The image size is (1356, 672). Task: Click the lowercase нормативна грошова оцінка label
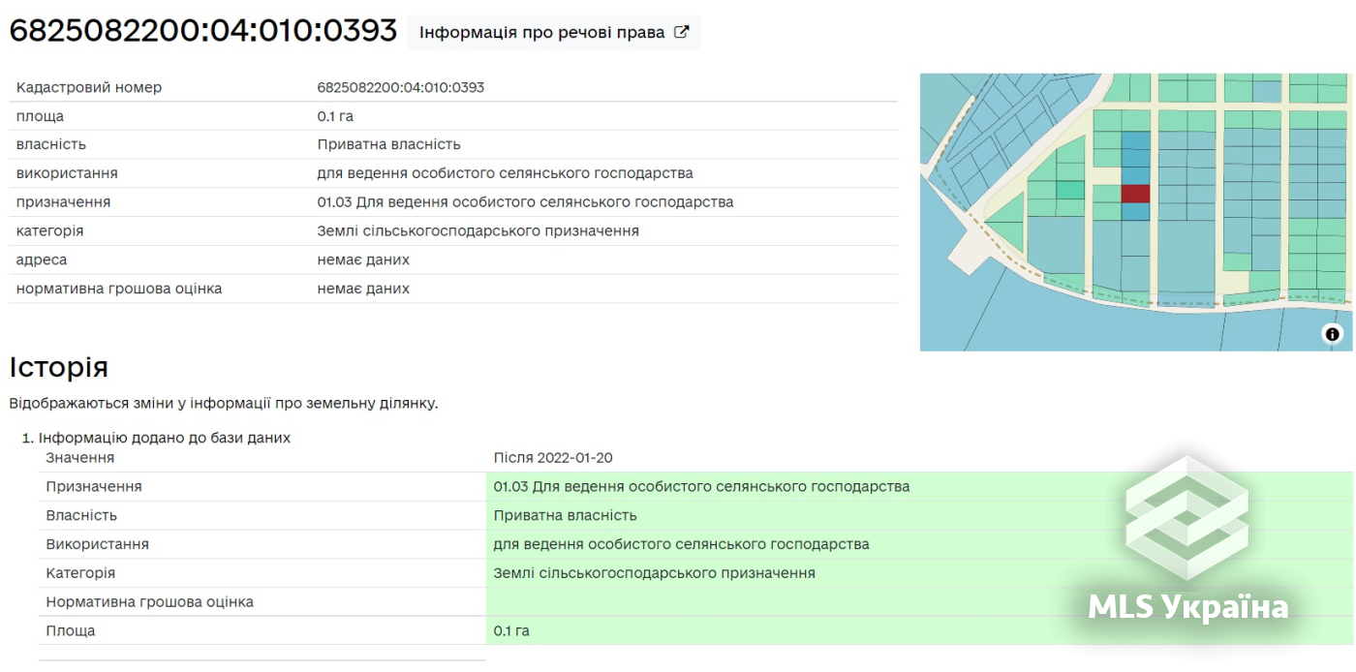point(119,289)
